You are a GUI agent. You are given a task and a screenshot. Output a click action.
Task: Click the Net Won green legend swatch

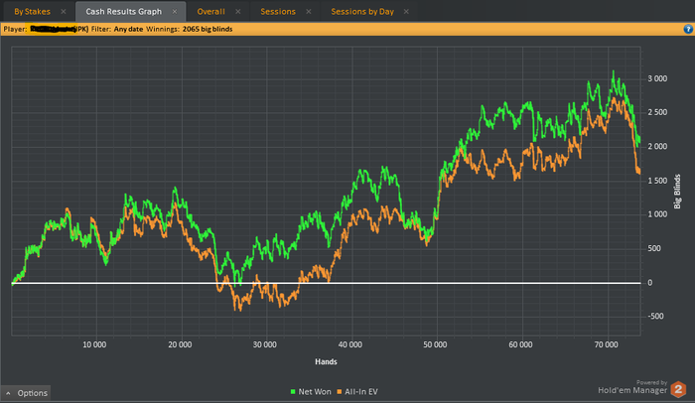pyautogui.click(x=293, y=392)
